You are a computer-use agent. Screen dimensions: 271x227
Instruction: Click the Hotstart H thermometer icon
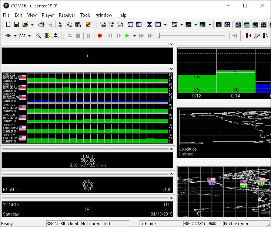point(248,36)
